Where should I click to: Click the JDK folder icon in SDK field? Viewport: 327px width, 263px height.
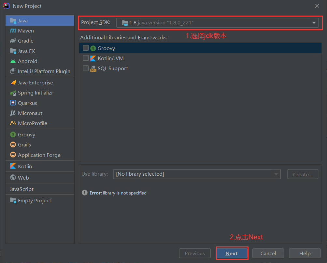tap(125, 23)
